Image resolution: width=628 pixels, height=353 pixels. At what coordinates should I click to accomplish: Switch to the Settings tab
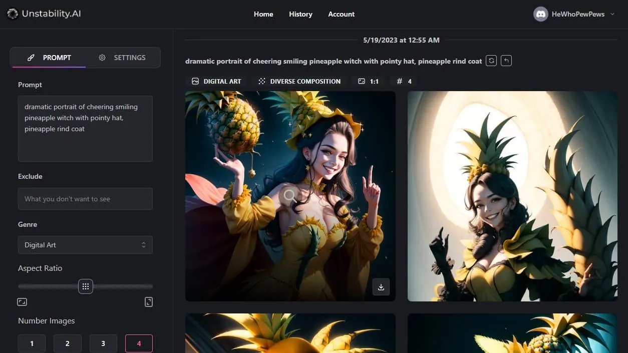click(x=123, y=58)
